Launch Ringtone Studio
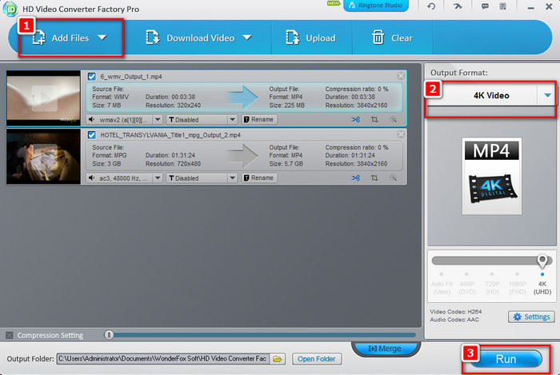The width and height of the screenshot is (560, 375). tap(376, 6)
